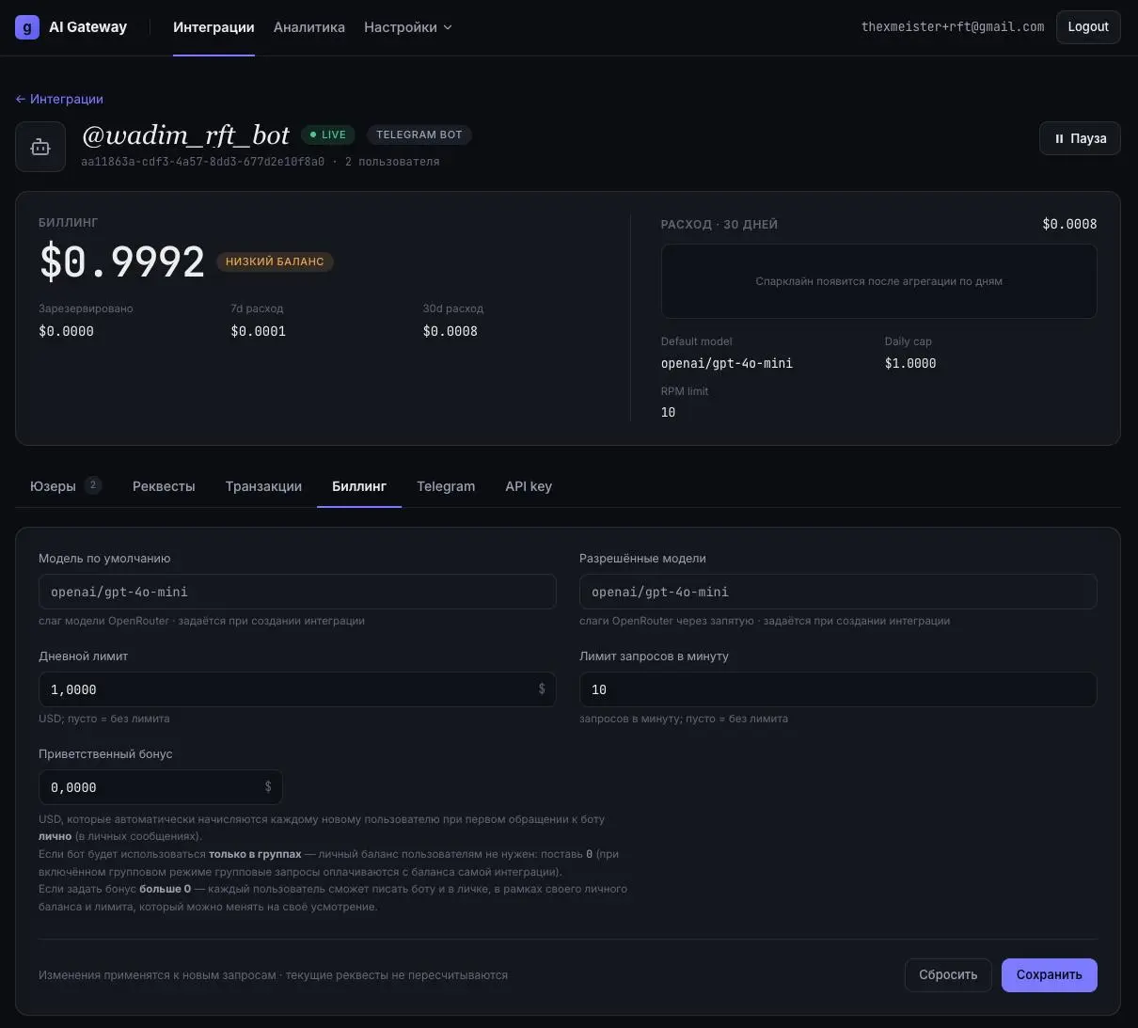Open the API key tab
This screenshot has height=1028, width=1138.
coord(529,486)
